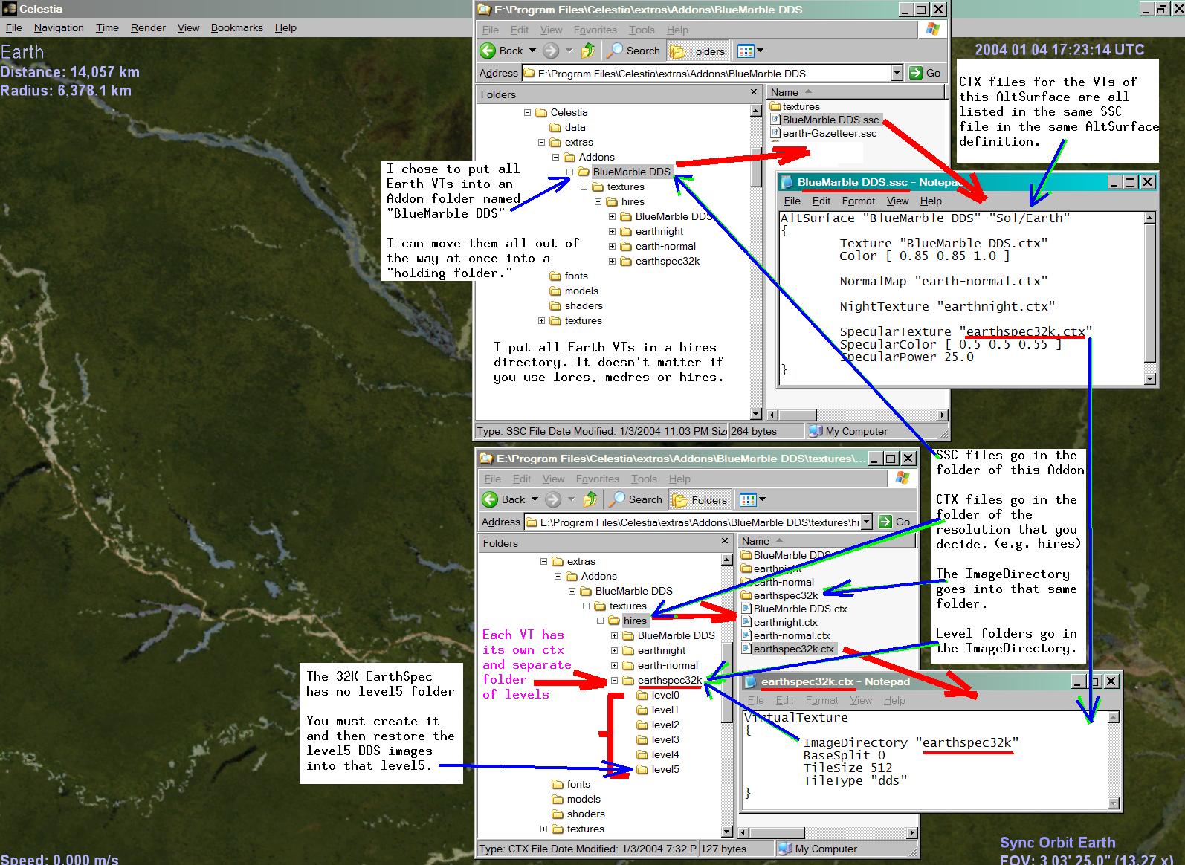
Task: Click scroll-down arrow in BlueMarble DDS.ssc Notepad
Action: click(x=1150, y=378)
